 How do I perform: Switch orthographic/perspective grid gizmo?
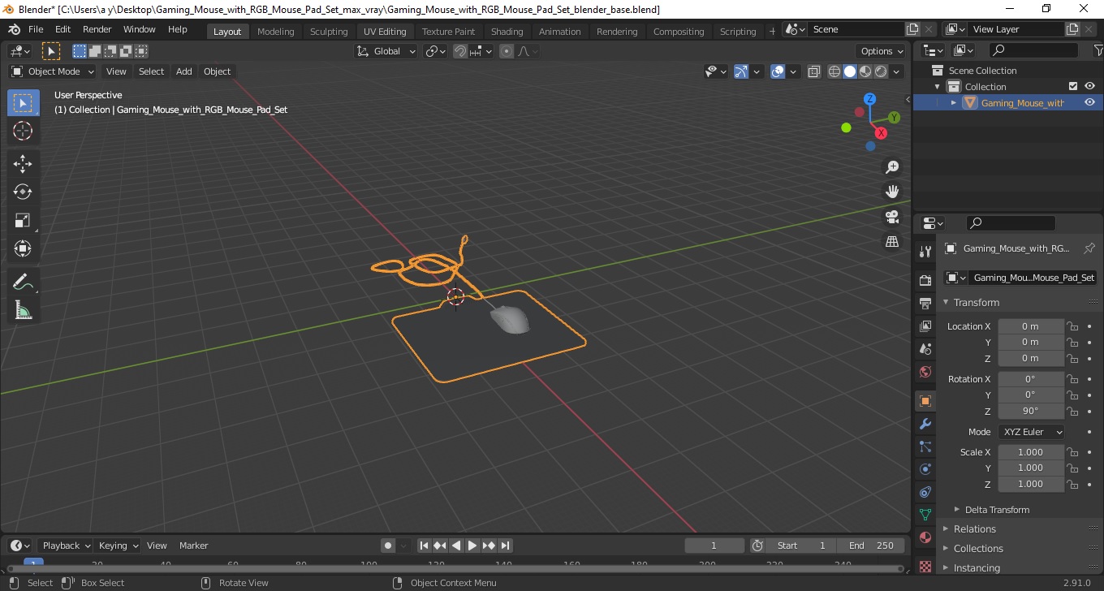pos(892,242)
